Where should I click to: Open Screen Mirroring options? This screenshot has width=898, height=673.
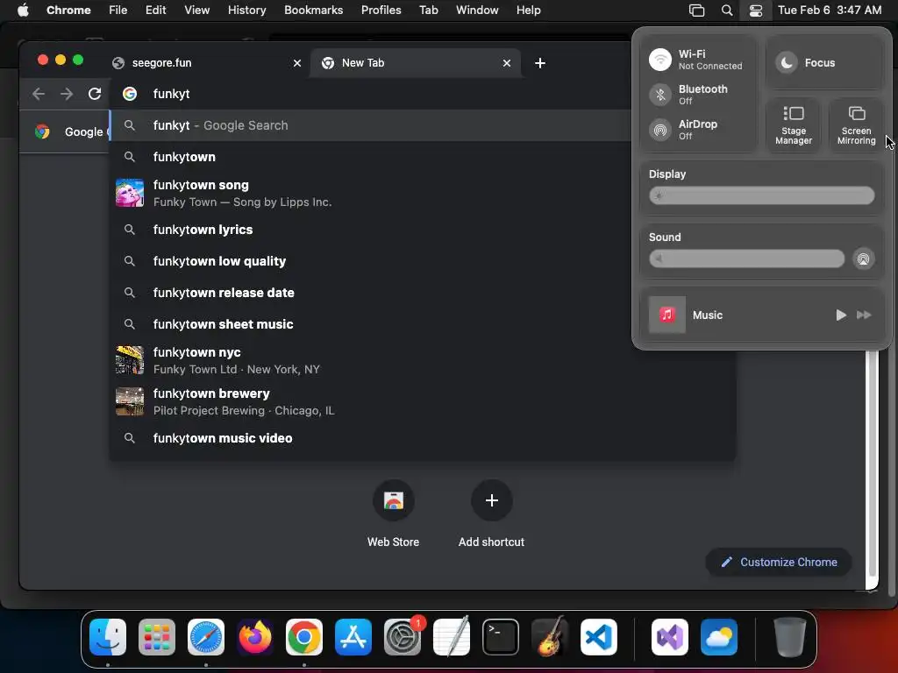(x=856, y=125)
